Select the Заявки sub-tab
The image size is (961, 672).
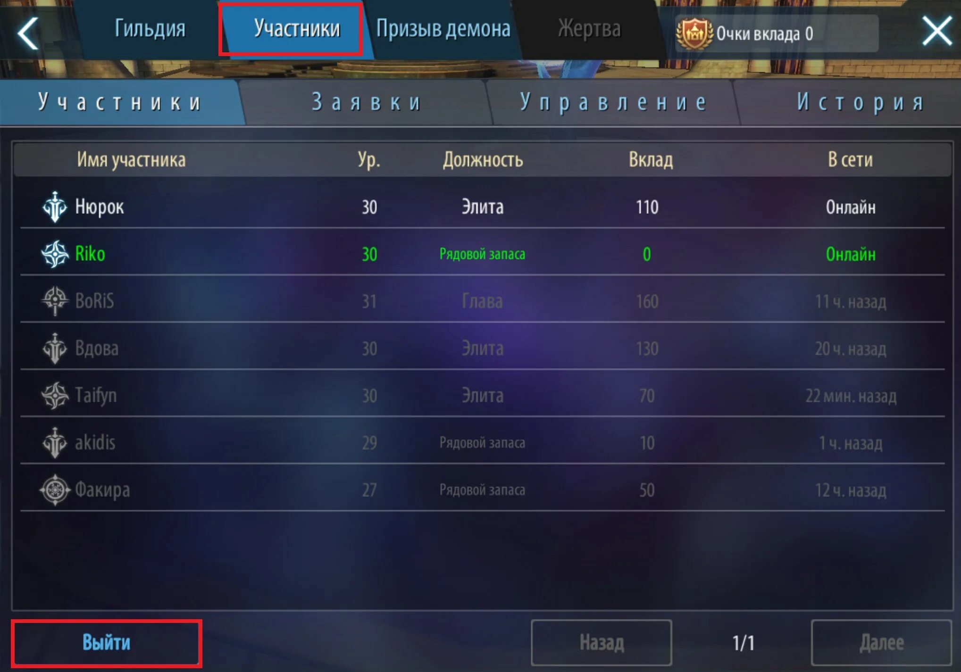(x=367, y=102)
